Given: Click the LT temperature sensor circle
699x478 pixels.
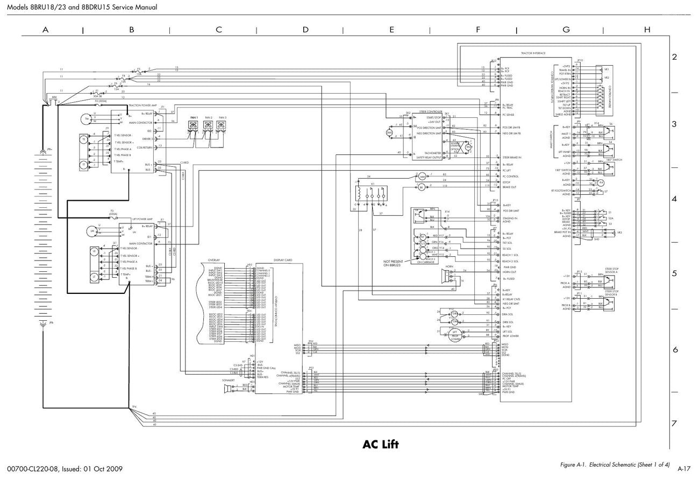Looking at the screenshot, I should point(94,276).
